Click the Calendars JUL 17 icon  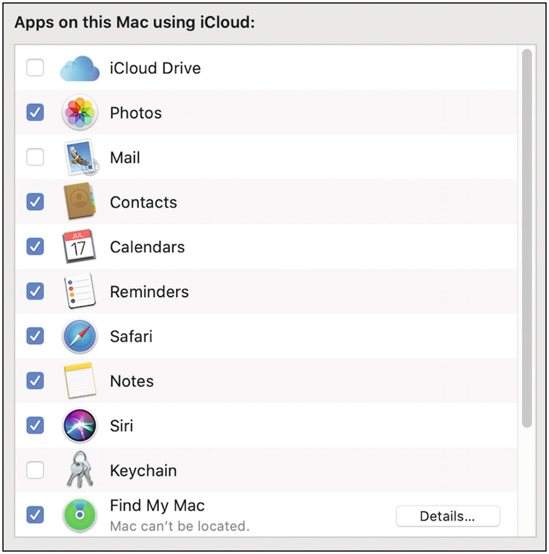(79, 246)
